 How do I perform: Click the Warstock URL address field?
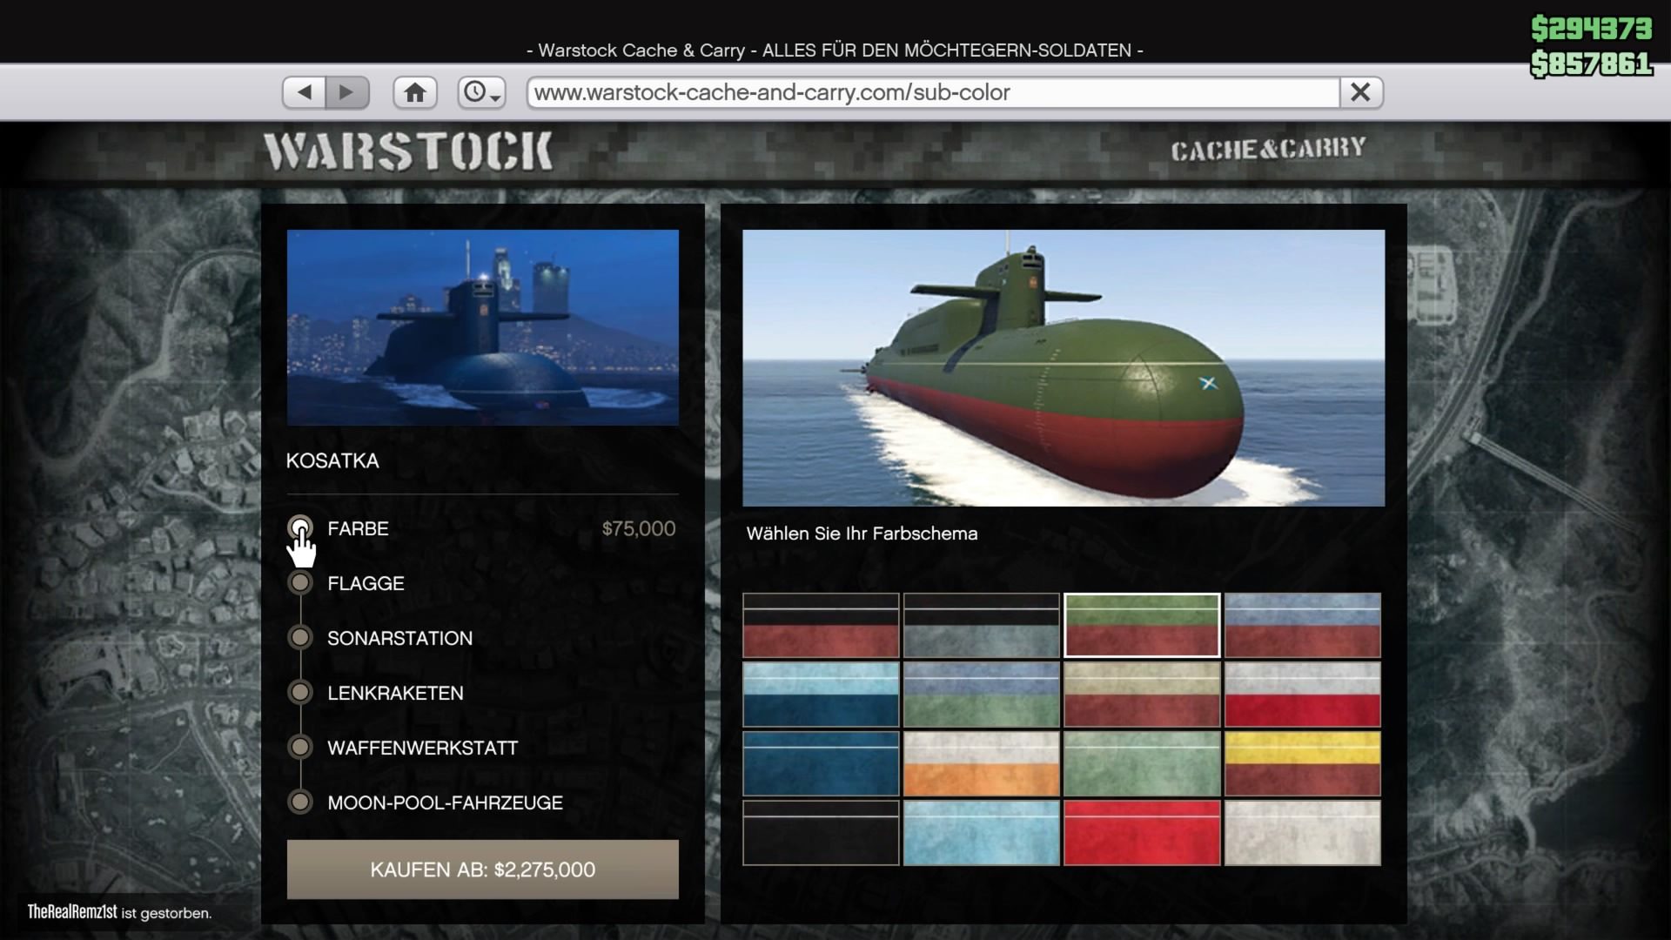pos(931,92)
